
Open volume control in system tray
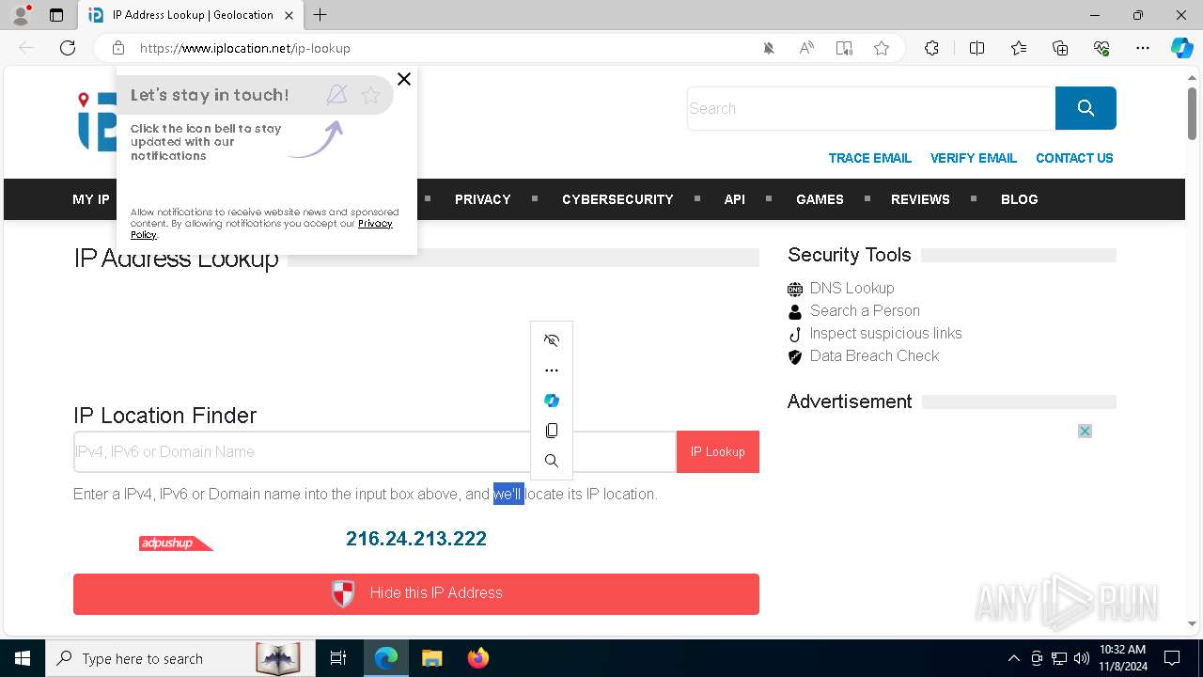[x=1081, y=658]
